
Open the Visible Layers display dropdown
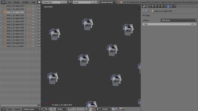[32, 109]
